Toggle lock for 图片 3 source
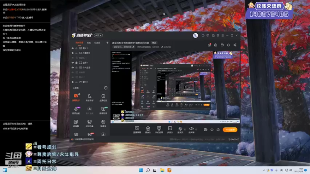This screenshot has height=174, width=310. (x=76, y=48)
